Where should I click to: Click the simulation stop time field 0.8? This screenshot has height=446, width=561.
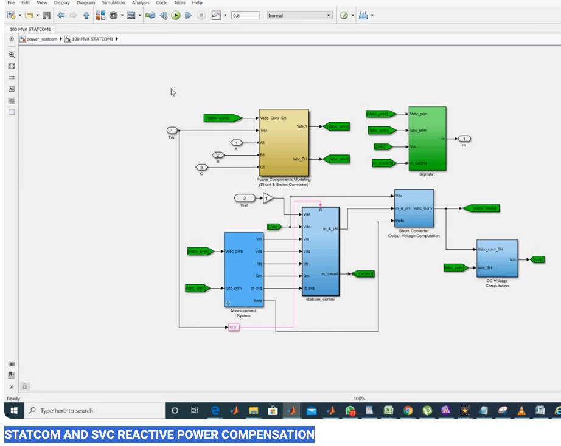245,15
